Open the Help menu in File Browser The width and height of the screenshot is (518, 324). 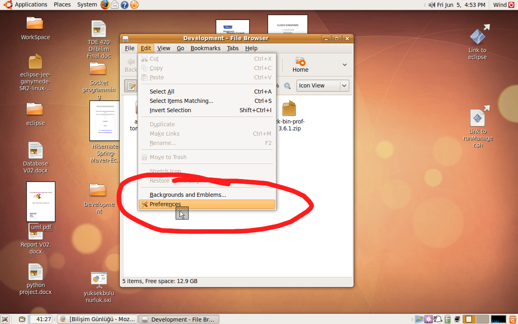coord(251,48)
